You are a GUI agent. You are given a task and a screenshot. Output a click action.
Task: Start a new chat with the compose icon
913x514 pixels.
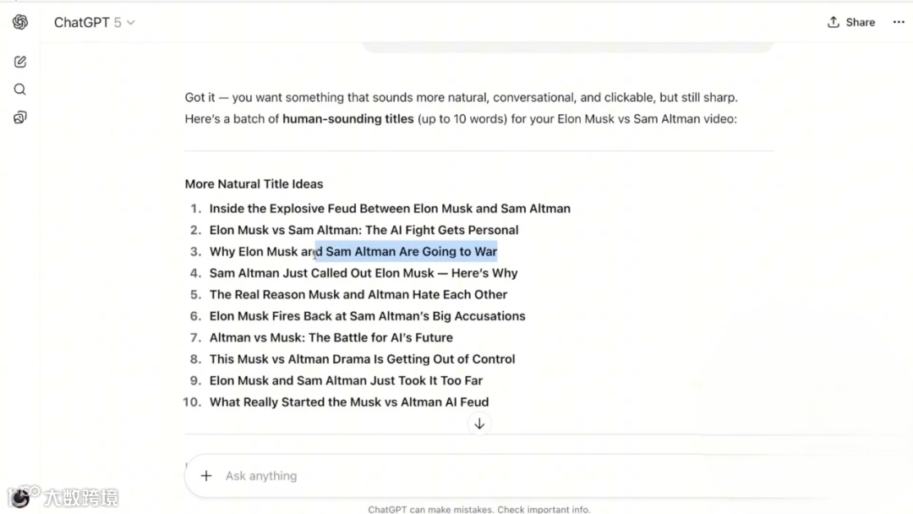coord(19,62)
